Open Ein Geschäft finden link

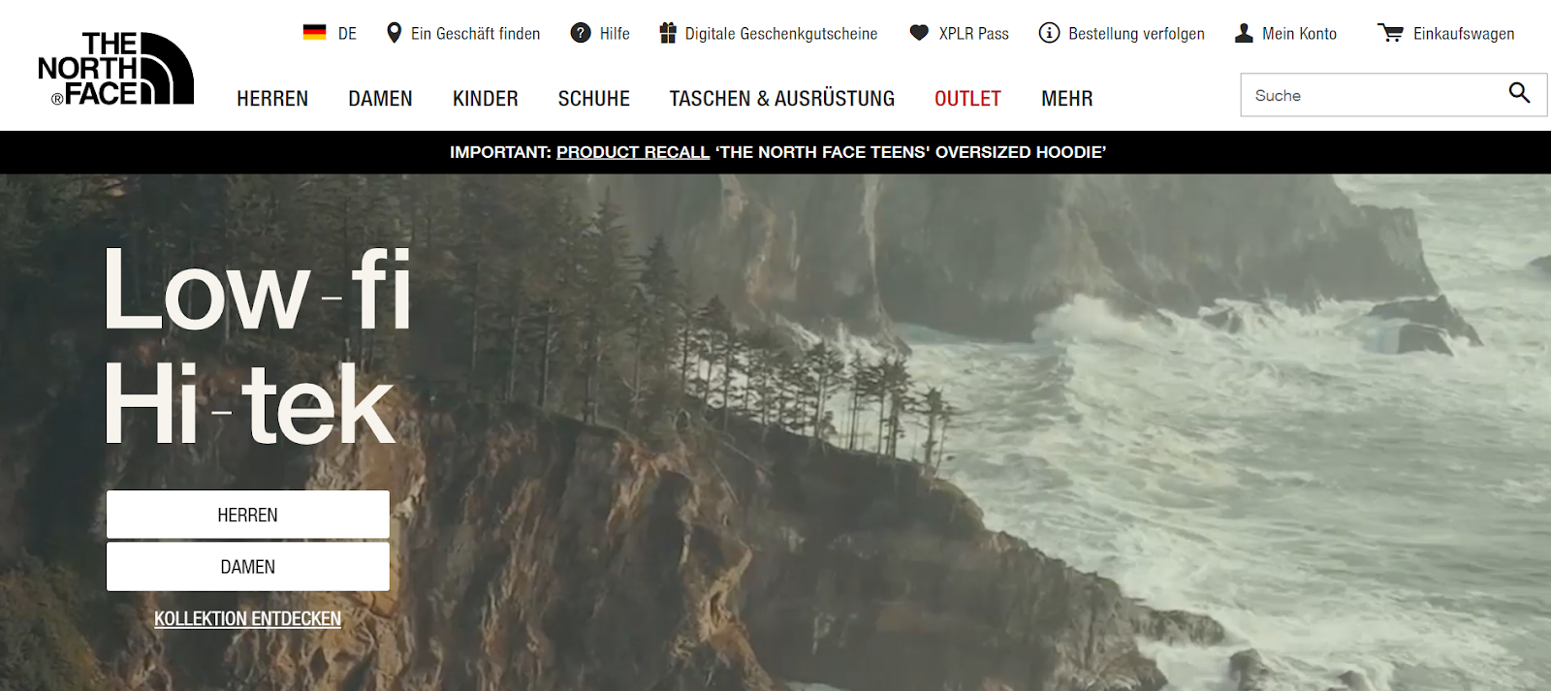[x=475, y=34]
